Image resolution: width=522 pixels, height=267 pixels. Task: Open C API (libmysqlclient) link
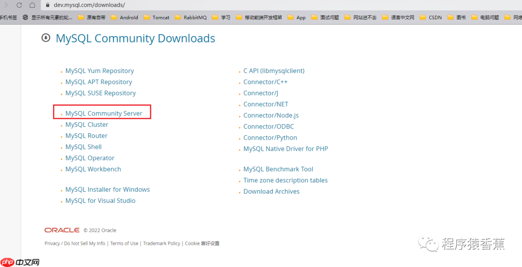[x=274, y=71]
